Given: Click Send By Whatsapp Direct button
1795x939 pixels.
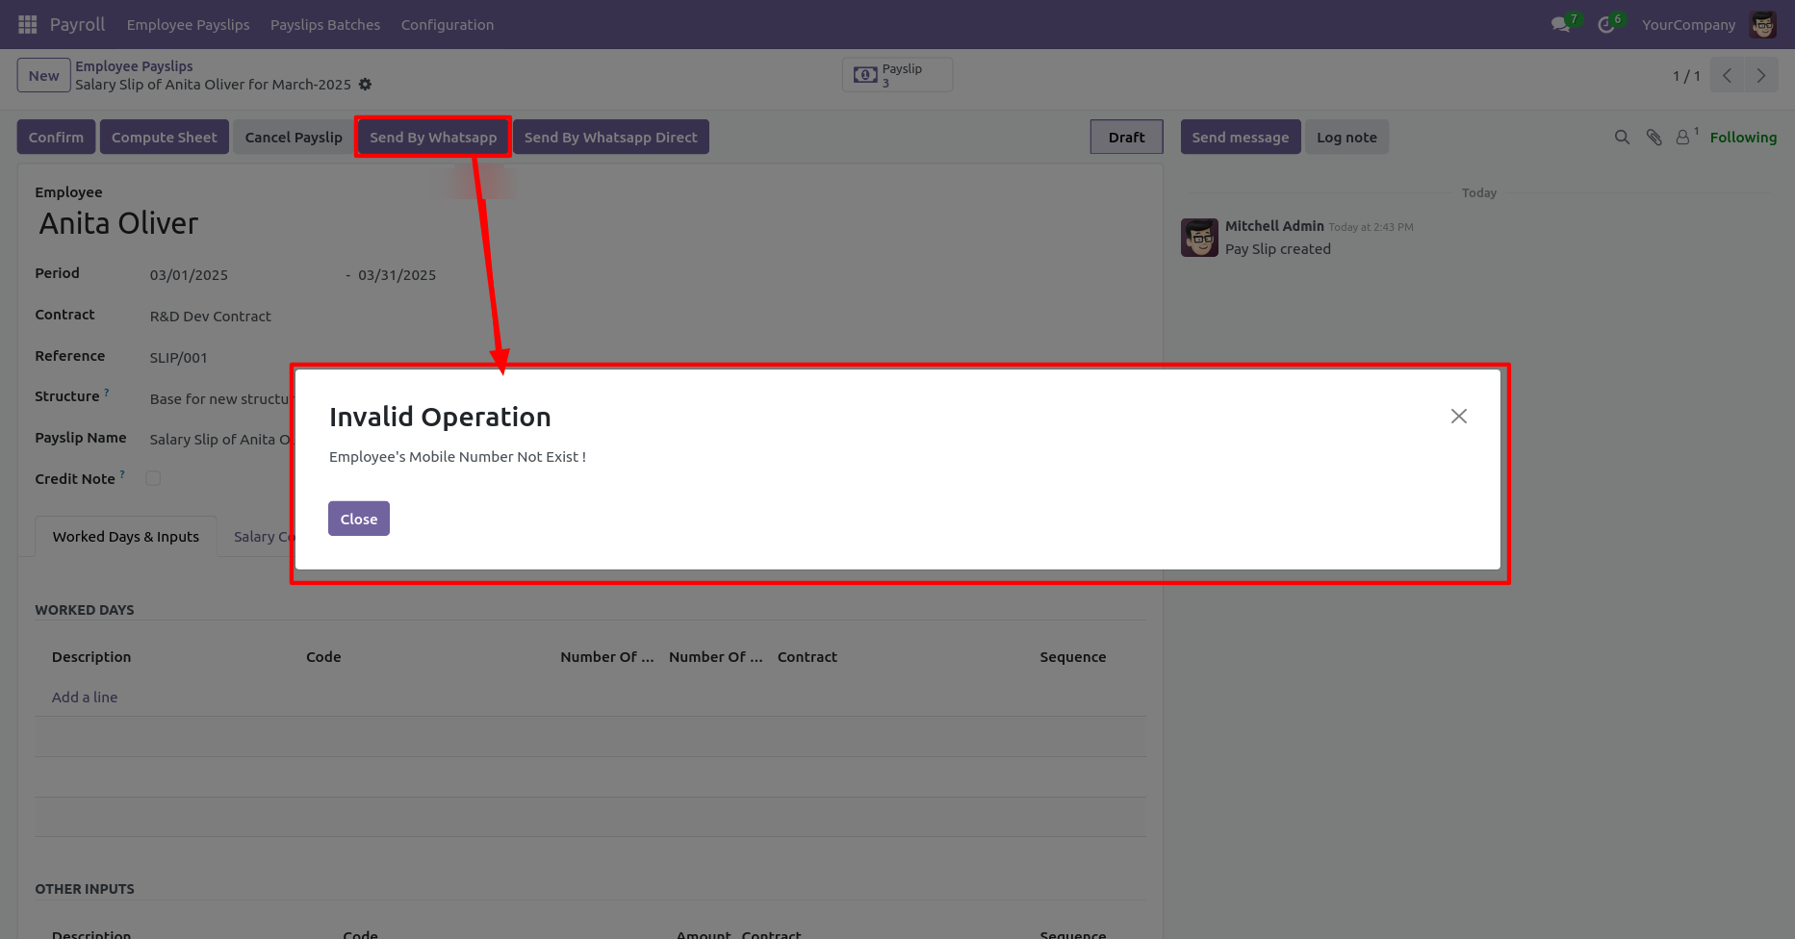Looking at the screenshot, I should (611, 137).
